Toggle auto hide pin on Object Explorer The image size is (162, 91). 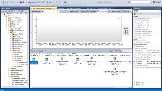(26, 8)
